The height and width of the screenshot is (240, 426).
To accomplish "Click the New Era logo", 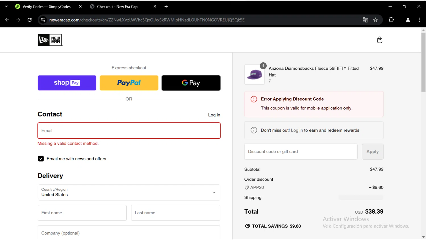I will pos(50,40).
